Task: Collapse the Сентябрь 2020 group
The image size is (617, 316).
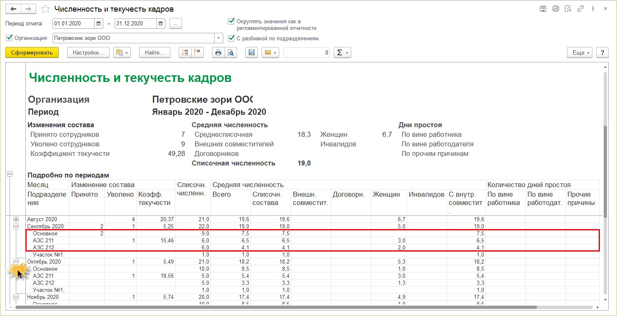Action: pos(16,226)
